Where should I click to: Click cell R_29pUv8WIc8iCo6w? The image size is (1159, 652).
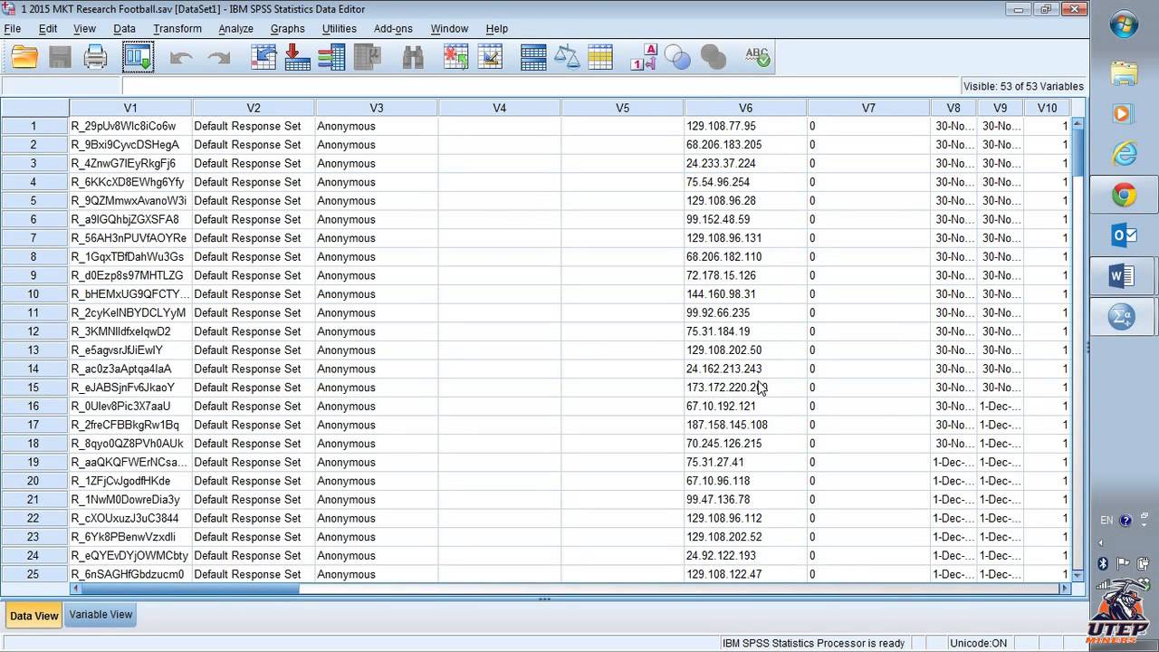coord(130,126)
